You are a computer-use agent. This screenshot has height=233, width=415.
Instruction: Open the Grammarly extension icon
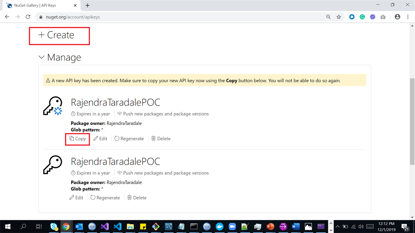[x=362, y=17]
